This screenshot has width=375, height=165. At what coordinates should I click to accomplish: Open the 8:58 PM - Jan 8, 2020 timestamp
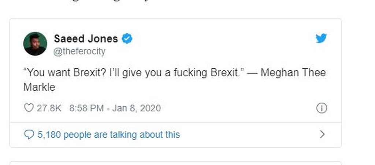115,108
